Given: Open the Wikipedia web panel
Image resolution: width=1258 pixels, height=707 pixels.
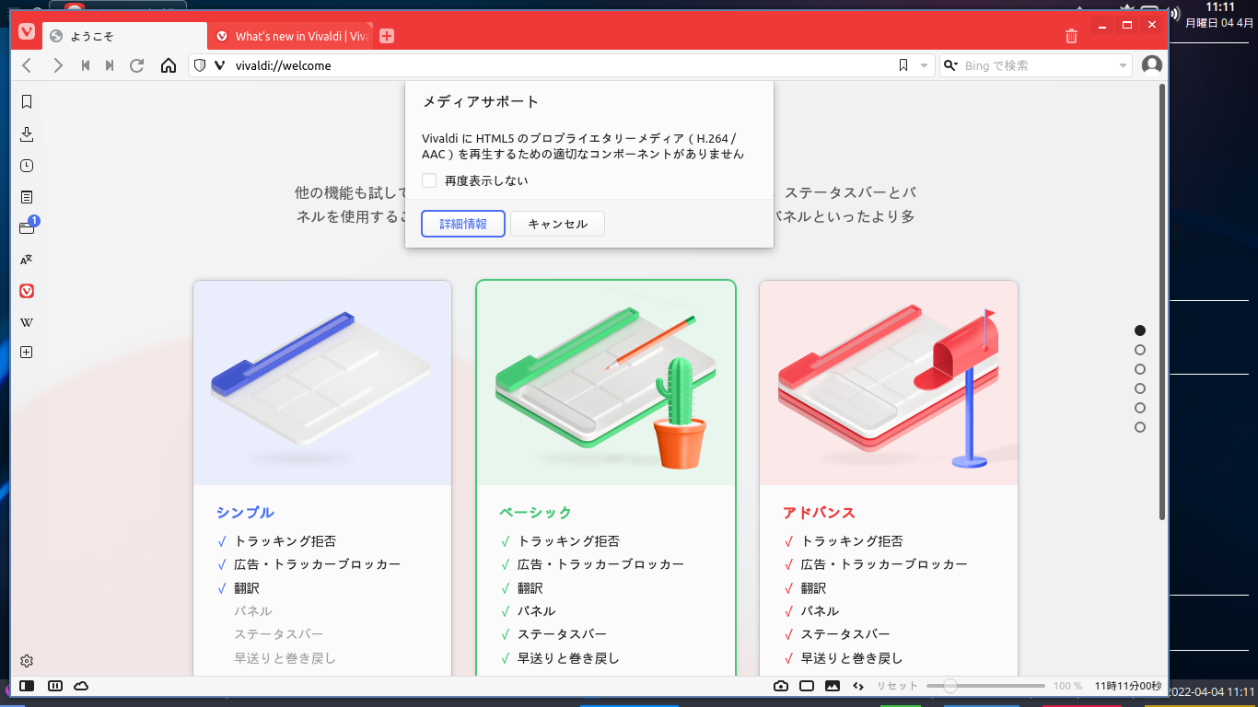Looking at the screenshot, I should click(x=27, y=322).
